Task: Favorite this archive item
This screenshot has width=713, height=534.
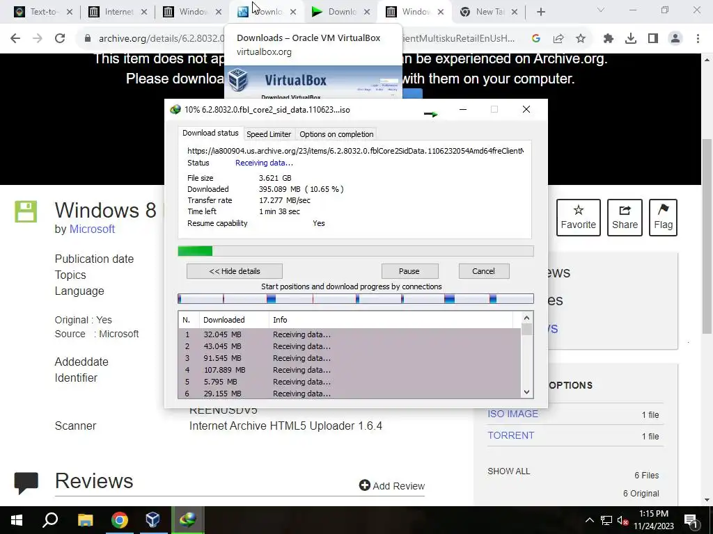Action: click(579, 218)
